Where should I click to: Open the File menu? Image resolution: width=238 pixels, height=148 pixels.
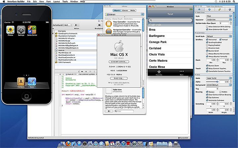[29, 1]
